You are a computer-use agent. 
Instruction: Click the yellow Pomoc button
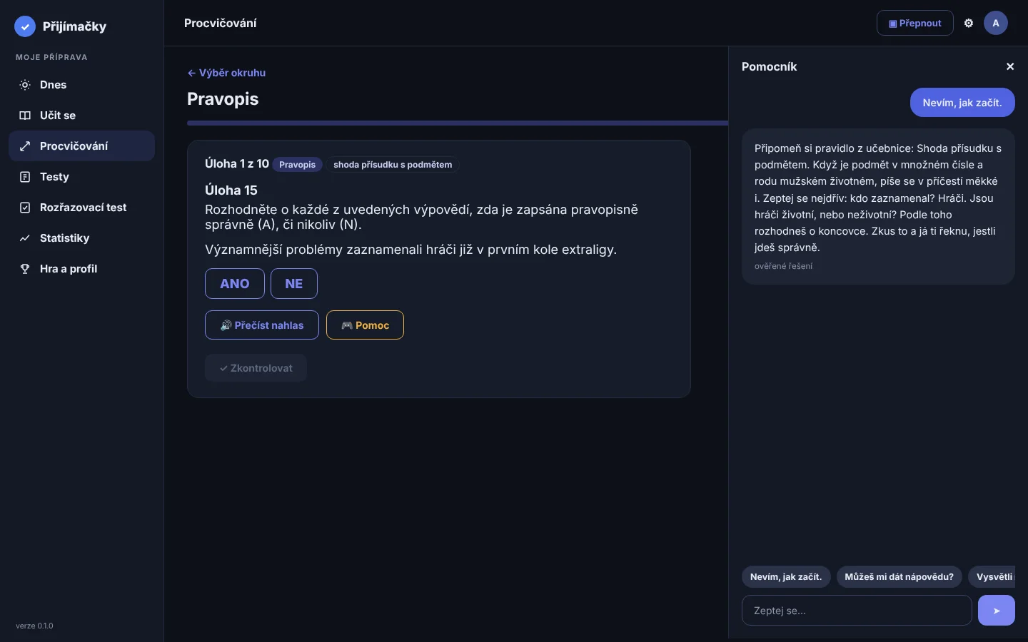point(365,325)
